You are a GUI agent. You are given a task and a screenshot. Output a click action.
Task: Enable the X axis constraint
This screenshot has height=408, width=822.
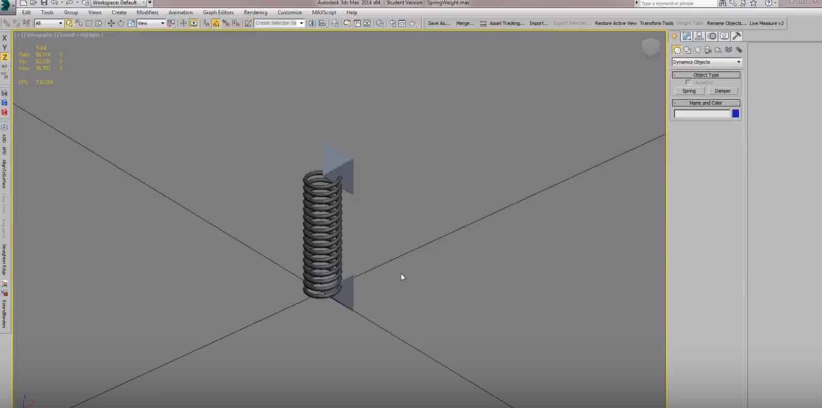tap(5, 38)
